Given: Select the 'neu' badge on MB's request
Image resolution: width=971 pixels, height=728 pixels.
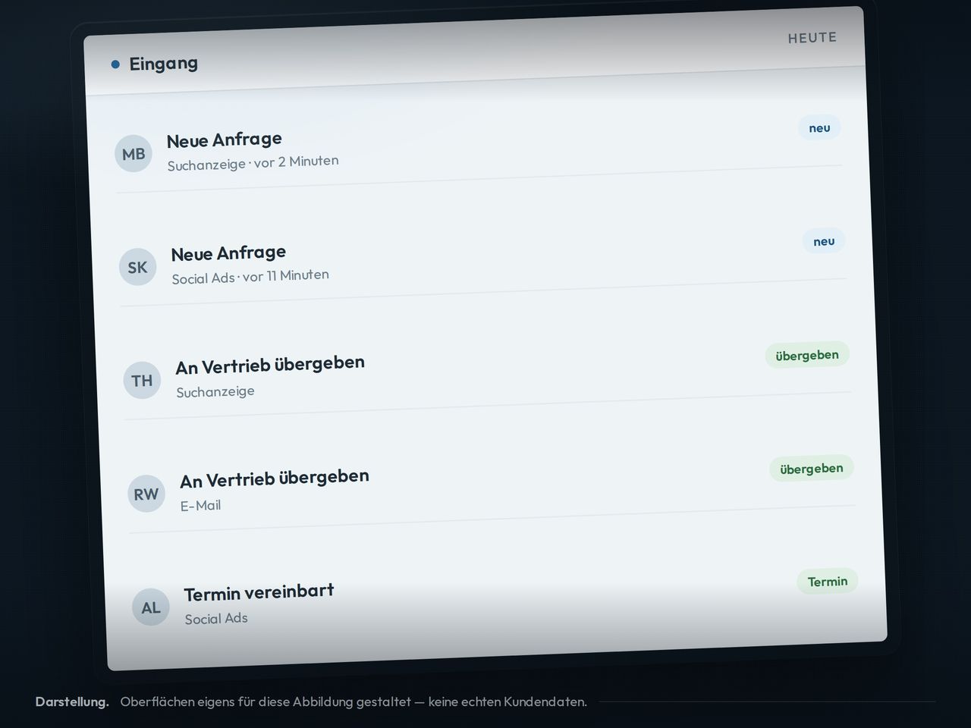Looking at the screenshot, I should coord(819,127).
